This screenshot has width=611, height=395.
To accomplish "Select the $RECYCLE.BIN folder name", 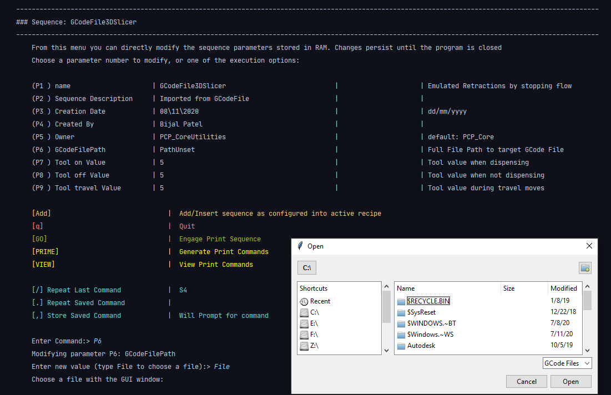I will [428, 301].
